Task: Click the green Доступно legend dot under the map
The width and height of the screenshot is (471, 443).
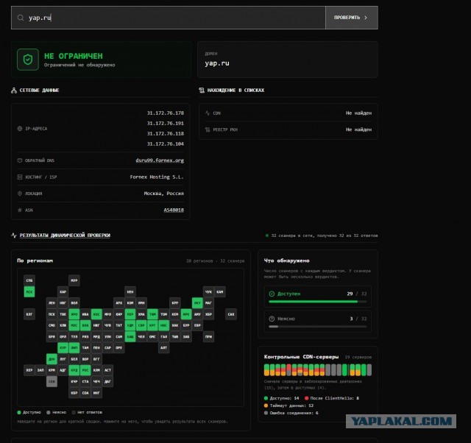Action: coord(19,412)
